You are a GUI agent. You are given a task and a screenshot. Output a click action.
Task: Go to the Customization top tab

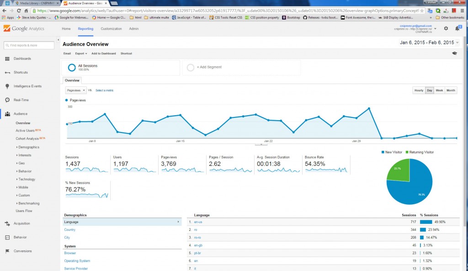(111, 29)
